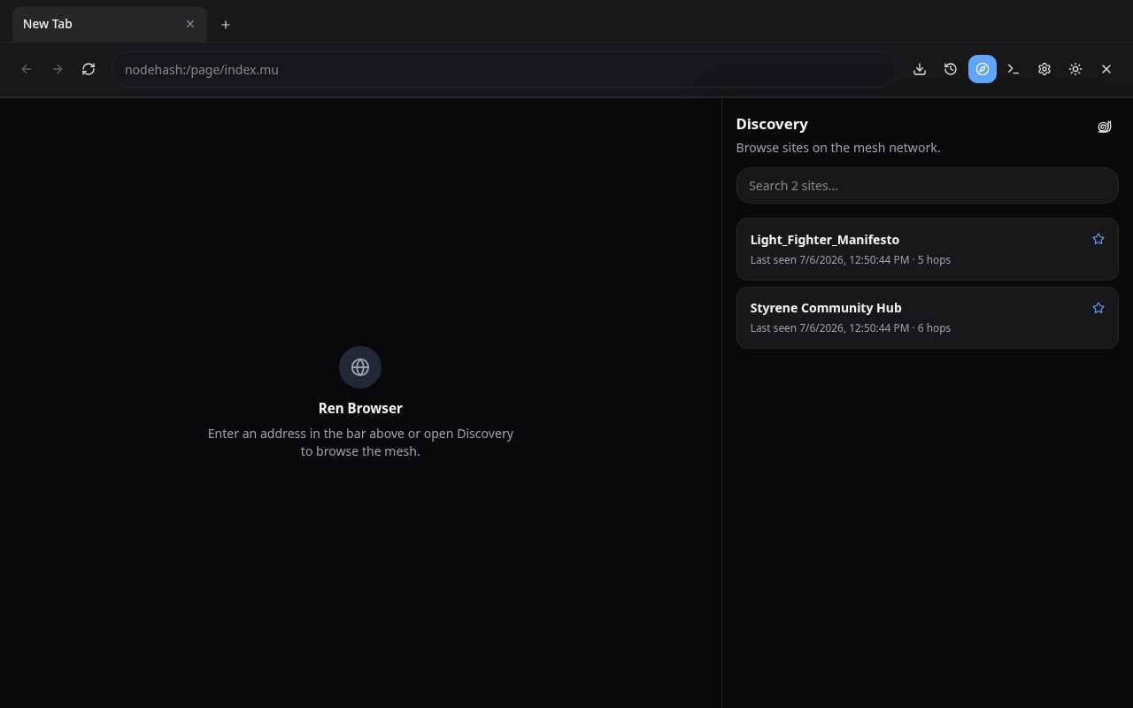
Task: Toggle the Discovery compass icon
Action: [x=983, y=69]
